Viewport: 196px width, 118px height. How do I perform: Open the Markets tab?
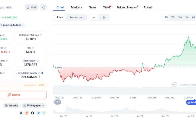pos(76,7)
